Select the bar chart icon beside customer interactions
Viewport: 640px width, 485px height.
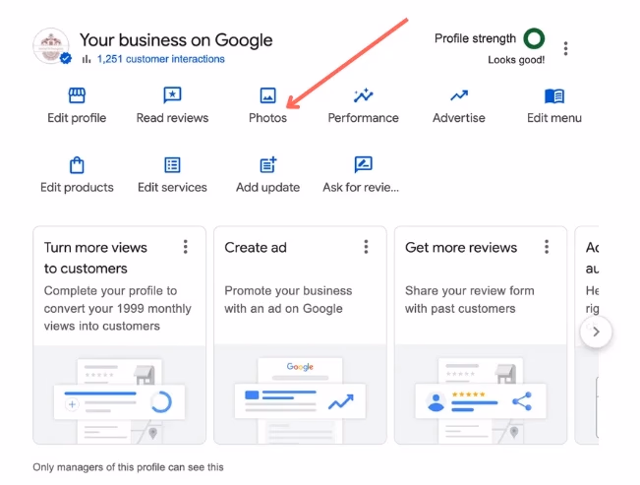(87, 59)
